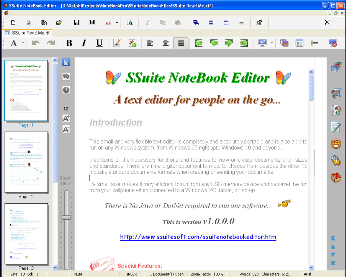Toggle the bullet list icon
The image size is (346, 277).
[315, 43]
